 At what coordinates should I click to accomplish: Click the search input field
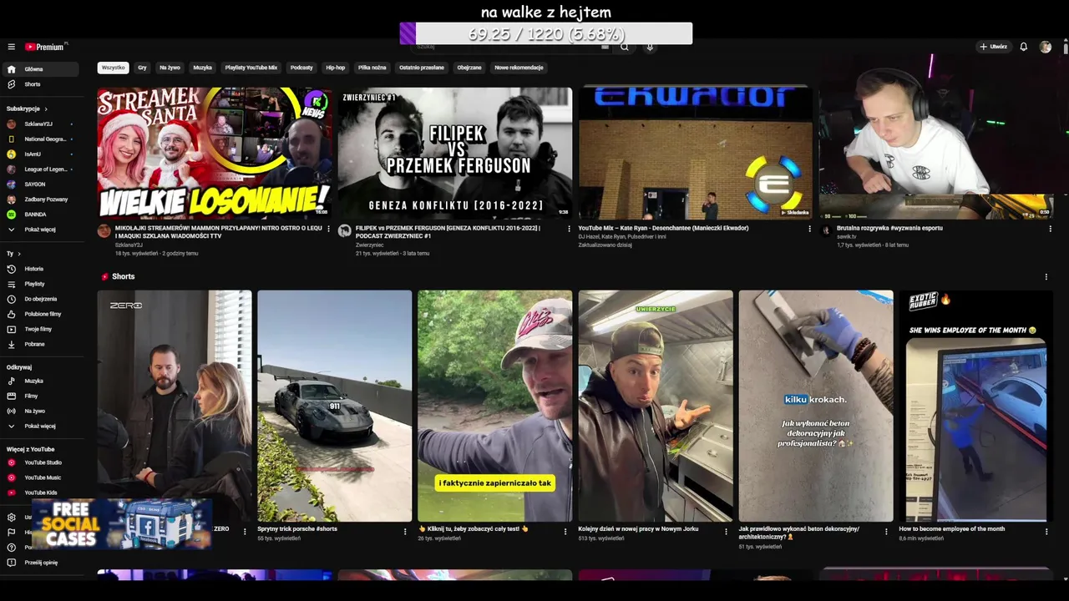(511, 47)
